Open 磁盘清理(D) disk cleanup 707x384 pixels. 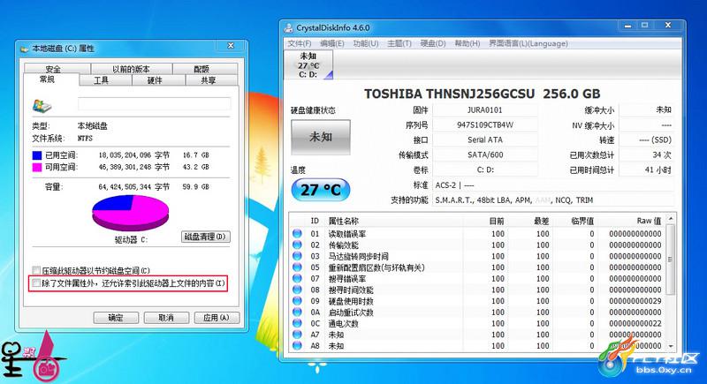coord(206,237)
